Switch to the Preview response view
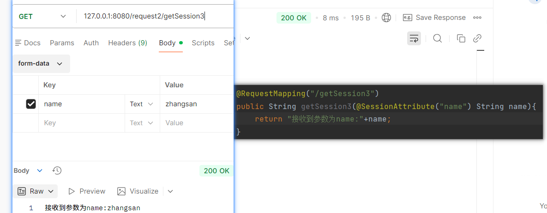This screenshot has height=213, width=547. [x=87, y=191]
